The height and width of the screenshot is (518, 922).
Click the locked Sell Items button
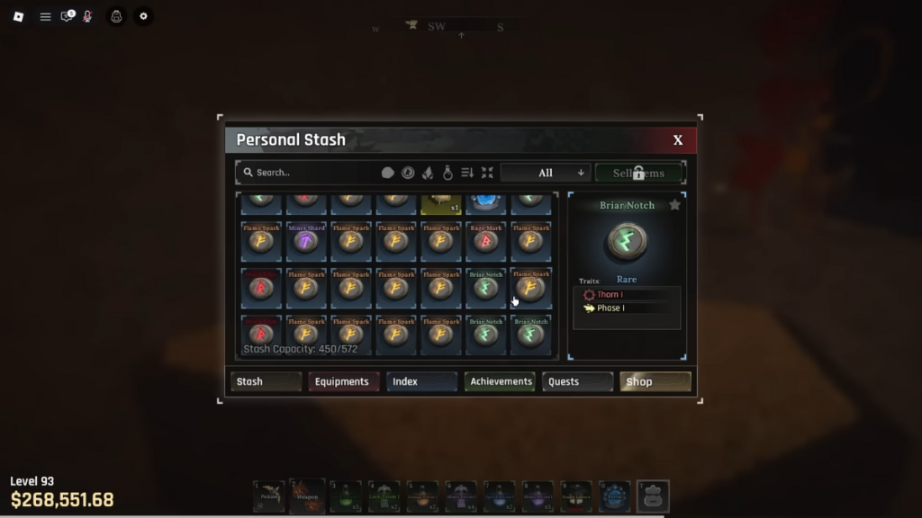point(638,173)
